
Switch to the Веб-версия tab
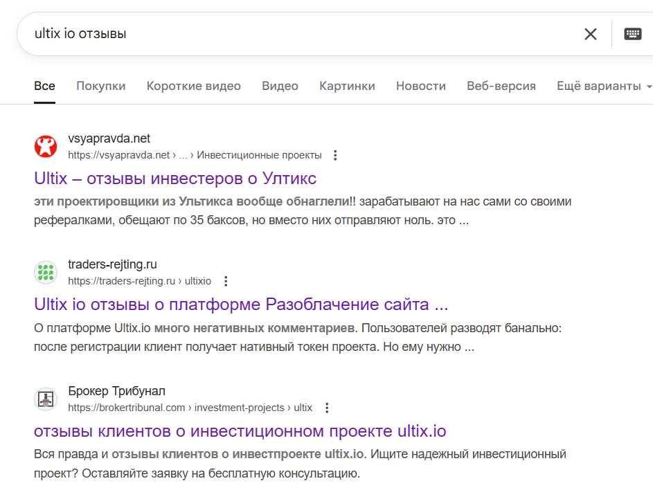point(501,86)
